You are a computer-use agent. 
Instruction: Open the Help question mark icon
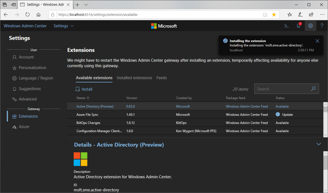pos(322,26)
